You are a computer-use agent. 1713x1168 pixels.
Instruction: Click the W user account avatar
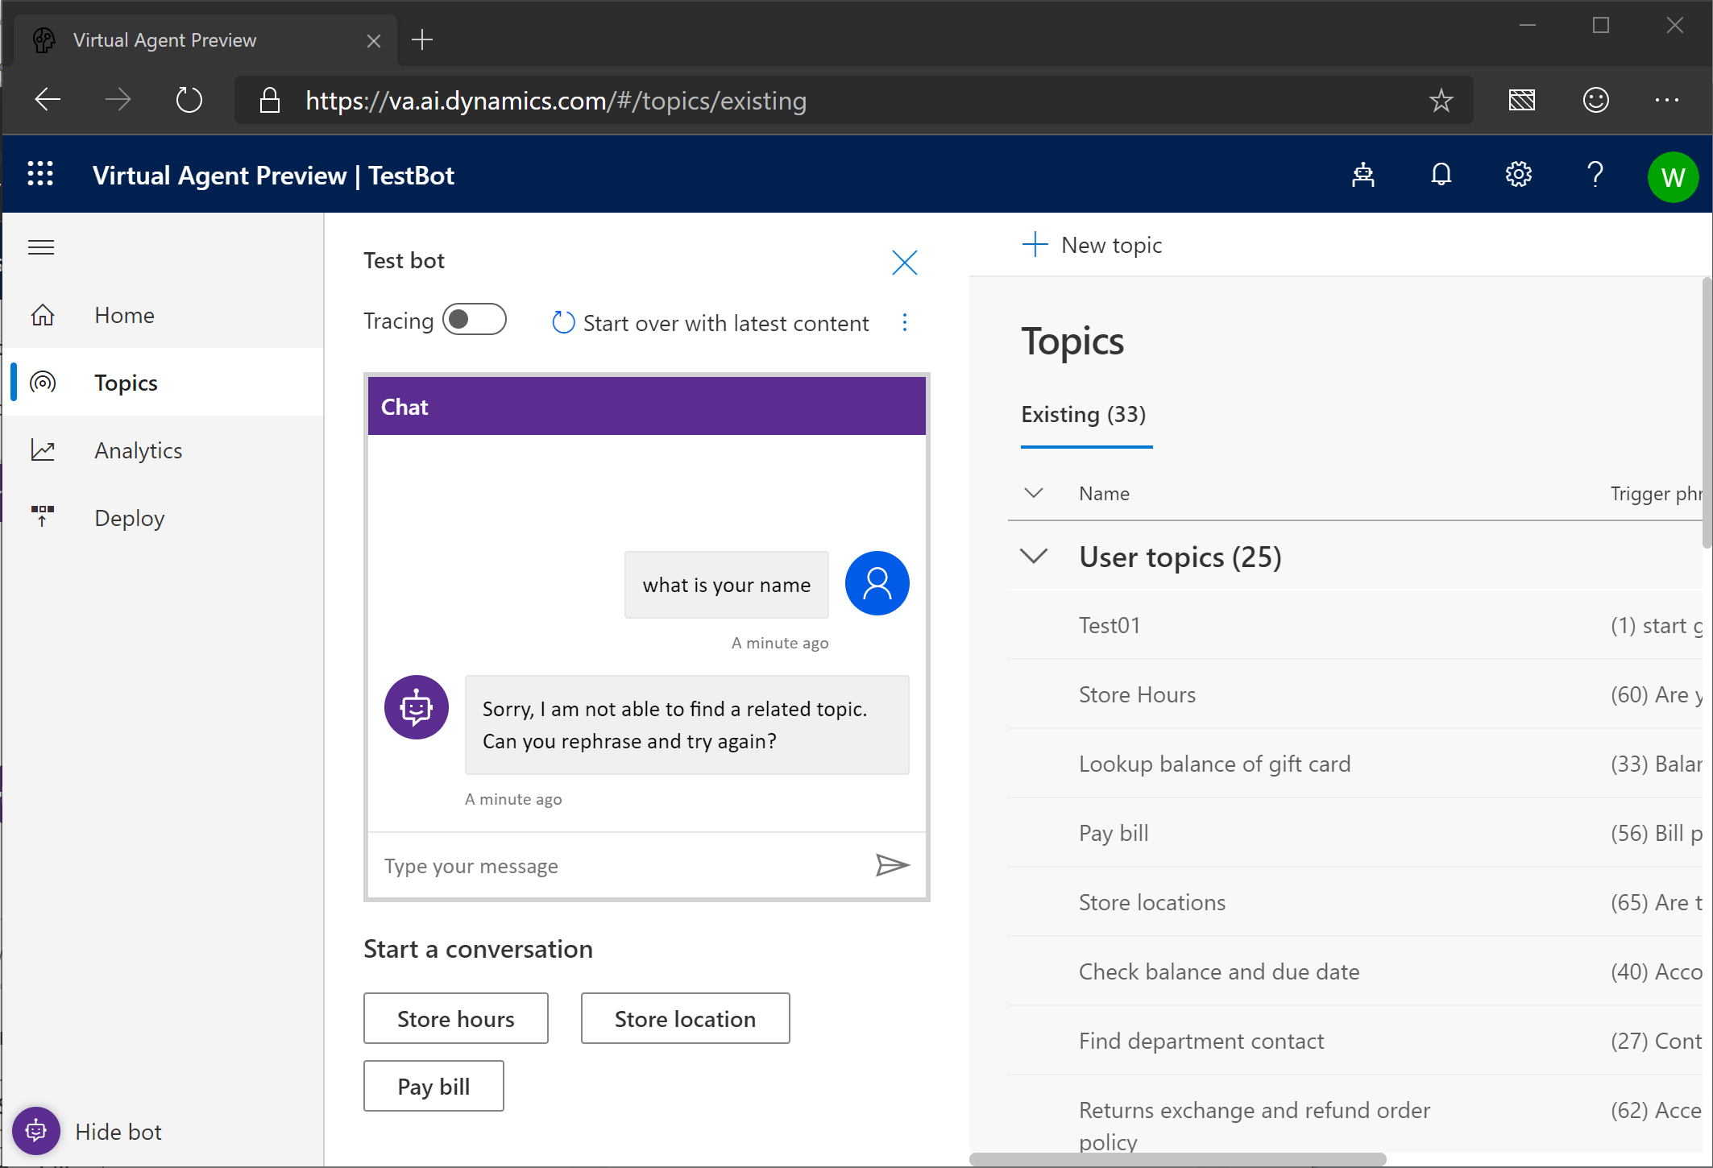[x=1673, y=176]
